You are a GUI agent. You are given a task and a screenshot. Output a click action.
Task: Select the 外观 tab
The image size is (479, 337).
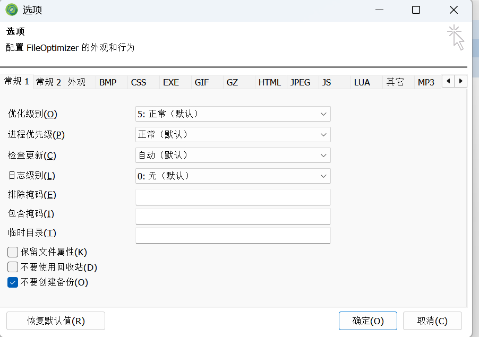pos(77,82)
